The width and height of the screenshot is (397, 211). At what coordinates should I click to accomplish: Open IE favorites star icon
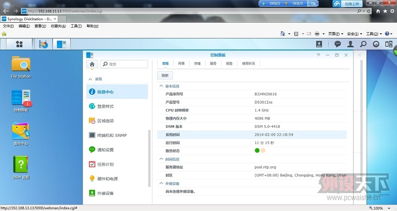coord(385,11)
